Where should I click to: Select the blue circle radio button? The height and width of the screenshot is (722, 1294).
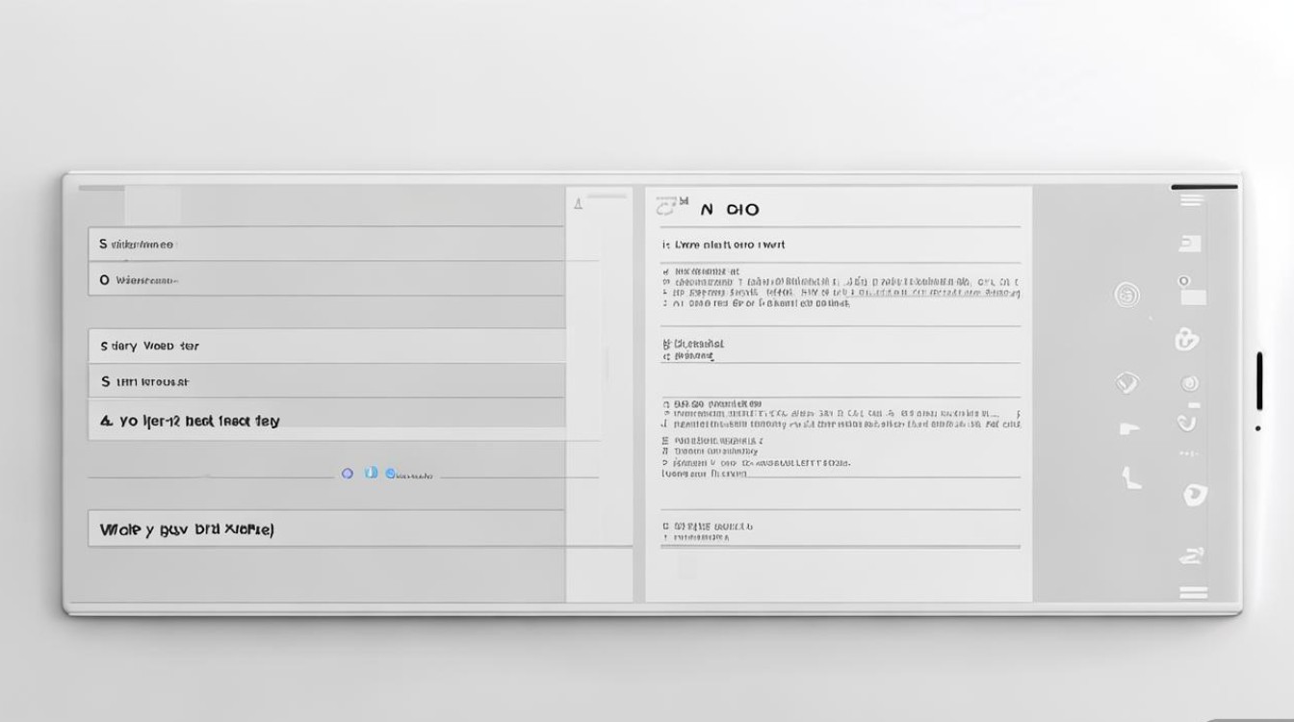(x=348, y=474)
